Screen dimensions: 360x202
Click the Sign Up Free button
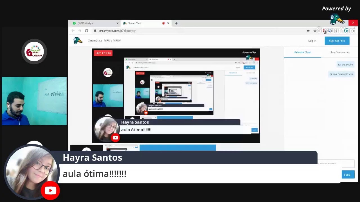click(337, 41)
